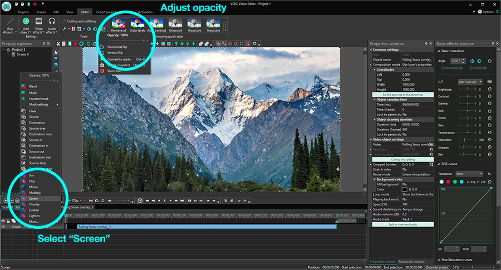
Task: Click the scissors cut icon in toolbar
Action: 58,43
